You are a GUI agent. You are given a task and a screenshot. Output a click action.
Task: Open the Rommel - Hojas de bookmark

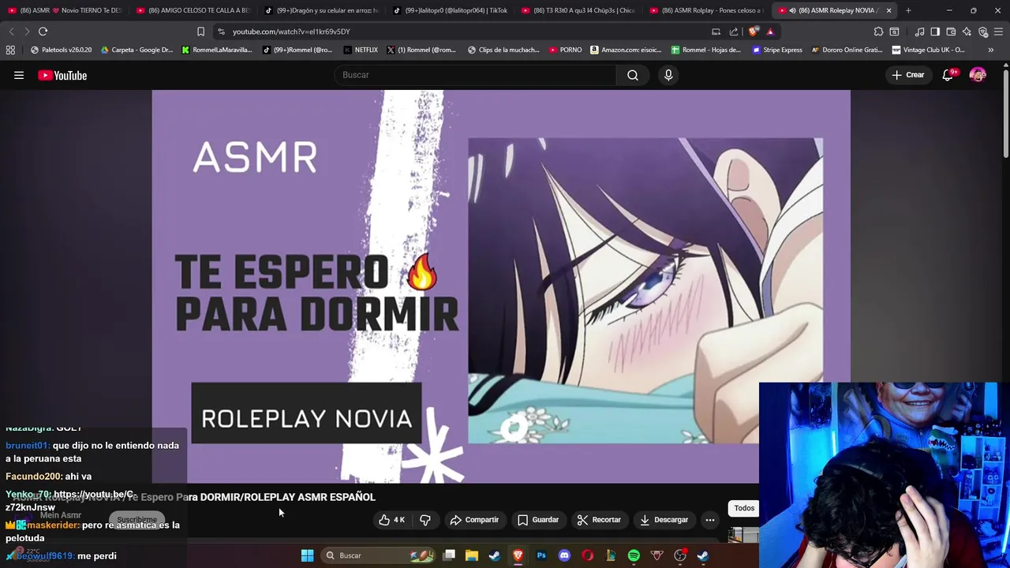click(x=706, y=50)
